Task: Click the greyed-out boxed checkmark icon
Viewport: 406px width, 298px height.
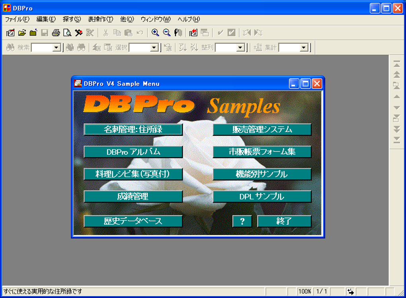Action: pyautogui.click(x=232, y=33)
